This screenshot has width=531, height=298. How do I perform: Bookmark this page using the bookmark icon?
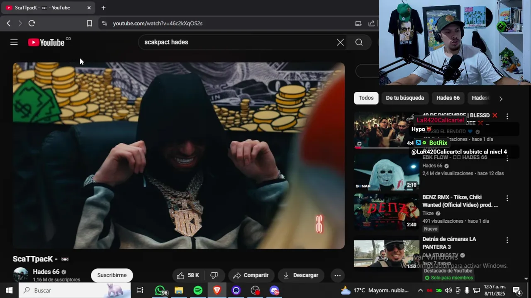pyautogui.click(x=89, y=24)
